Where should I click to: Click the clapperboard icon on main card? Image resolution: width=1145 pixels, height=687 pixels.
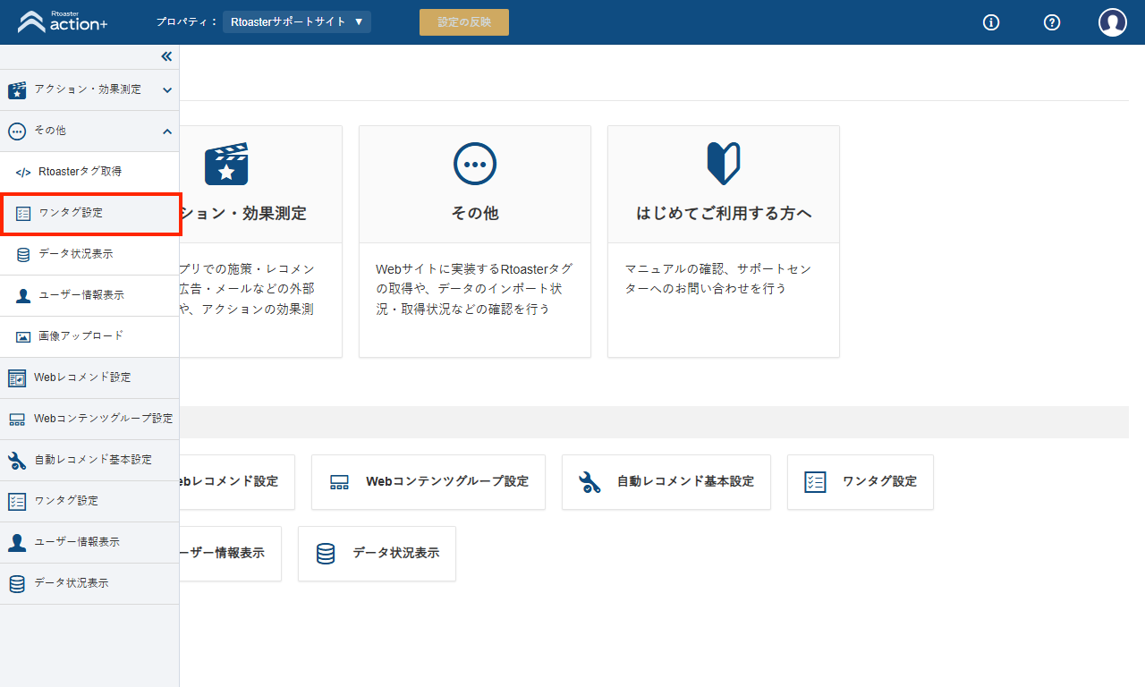226,164
